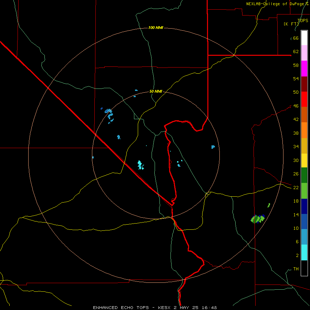Click the bright yellow legend swatch
This screenshot has width=310, height=310.
304,160
